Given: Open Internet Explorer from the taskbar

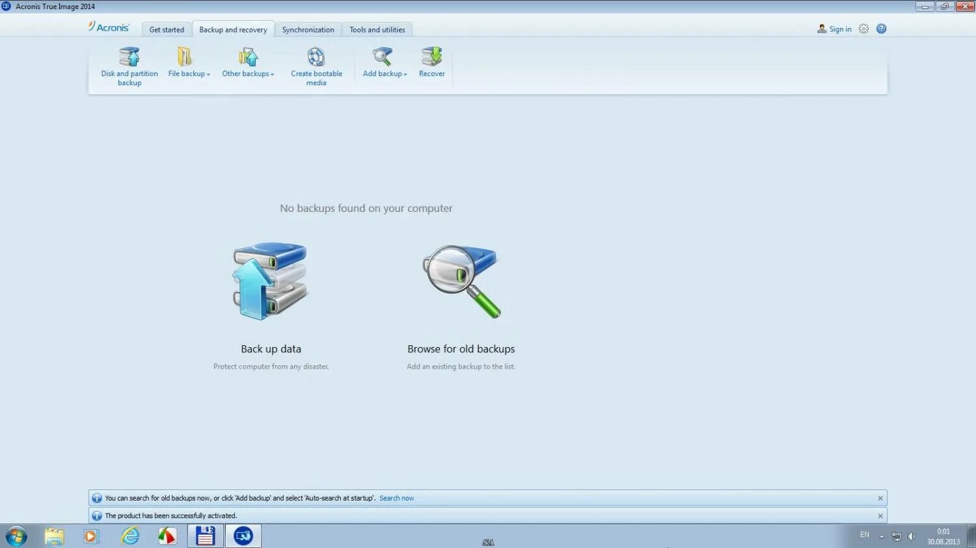Looking at the screenshot, I should (130, 536).
